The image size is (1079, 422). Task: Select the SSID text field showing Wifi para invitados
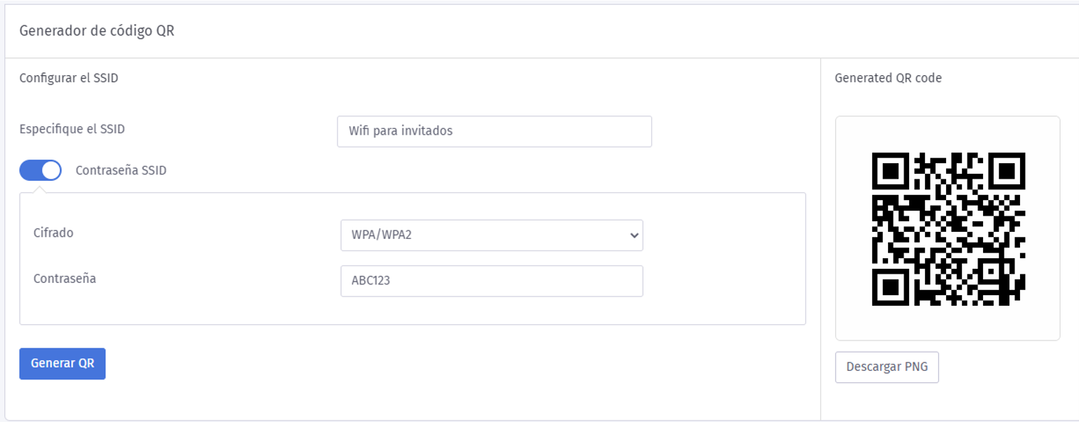pos(494,131)
